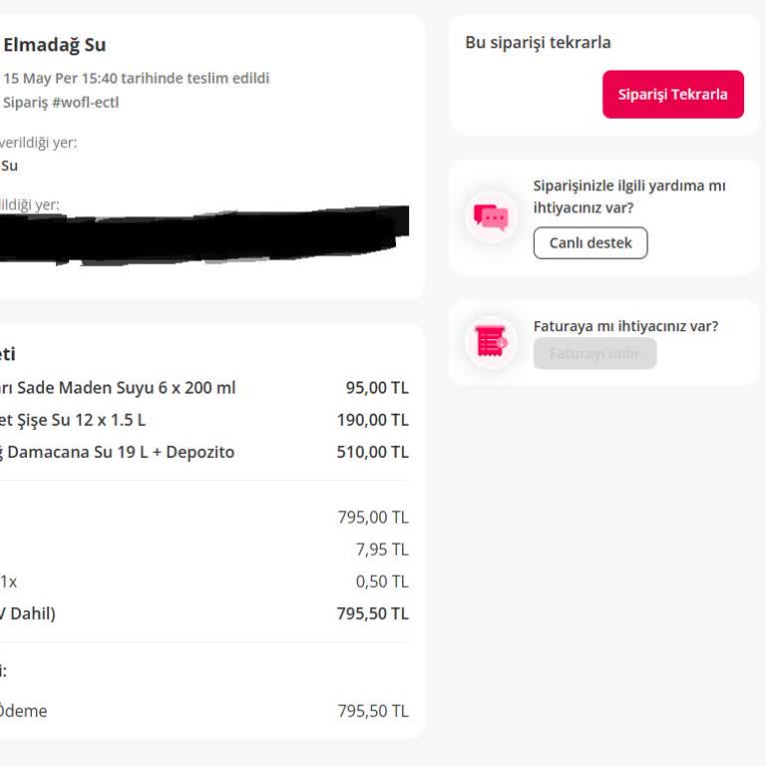Click the 795,00 TL subtotal amount
This screenshot has height=766, width=766.
coord(373,517)
